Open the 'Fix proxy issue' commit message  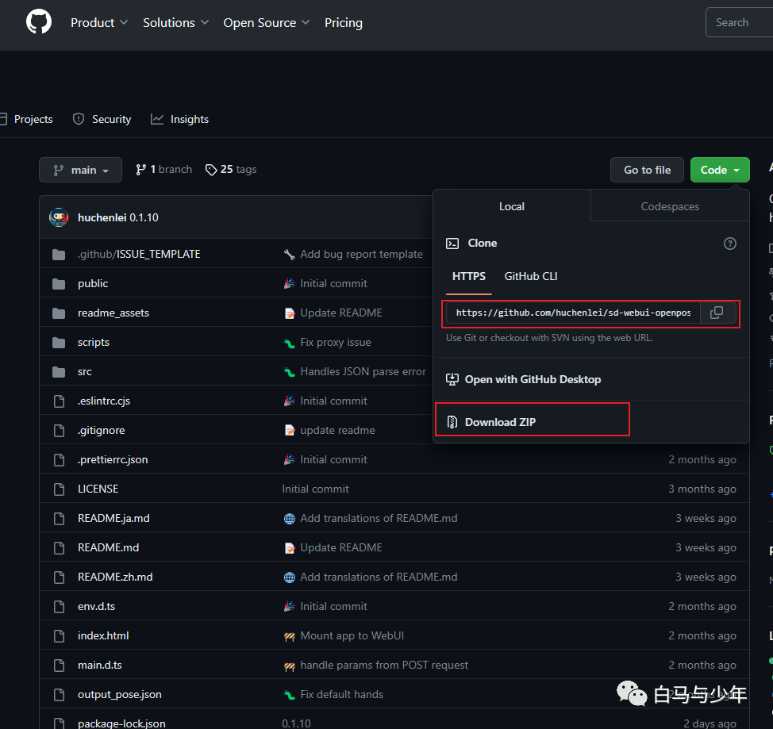pyautogui.click(x=336, y=343)
